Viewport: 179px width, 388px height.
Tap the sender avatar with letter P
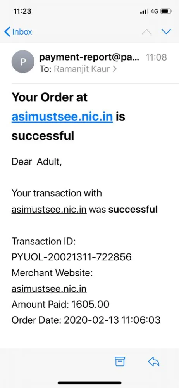pyautogui.click(x=23, y=62)
